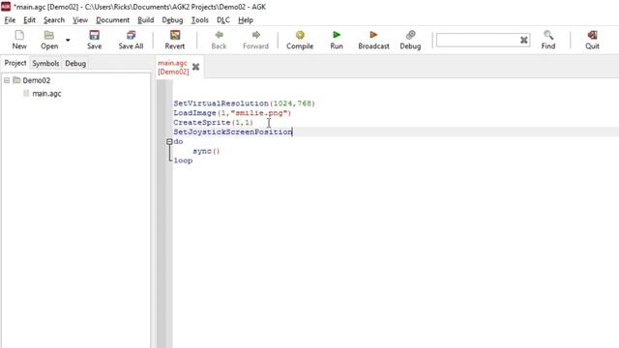
Task: Switch to the Debug sidebar tab
Action: (x=75, y=64)
